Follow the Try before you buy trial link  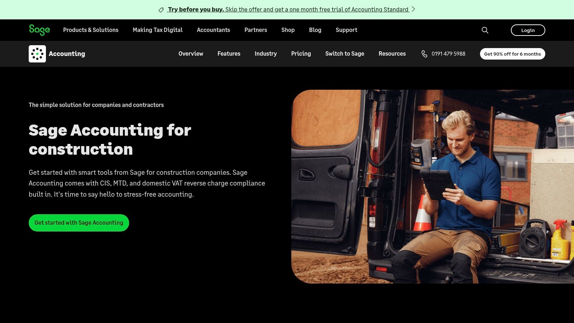coord(288,9)
